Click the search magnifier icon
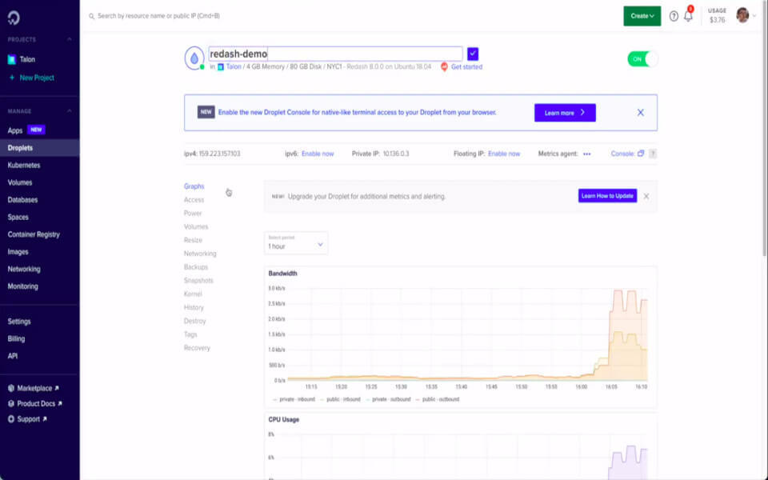 pyautogui.click(x=91, y=16)
